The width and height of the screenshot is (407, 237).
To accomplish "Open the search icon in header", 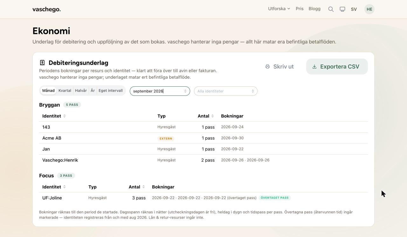I will (x=331, y=9).
